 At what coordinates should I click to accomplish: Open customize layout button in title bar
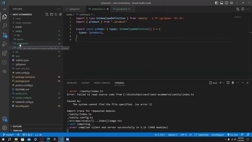(232, 3)
